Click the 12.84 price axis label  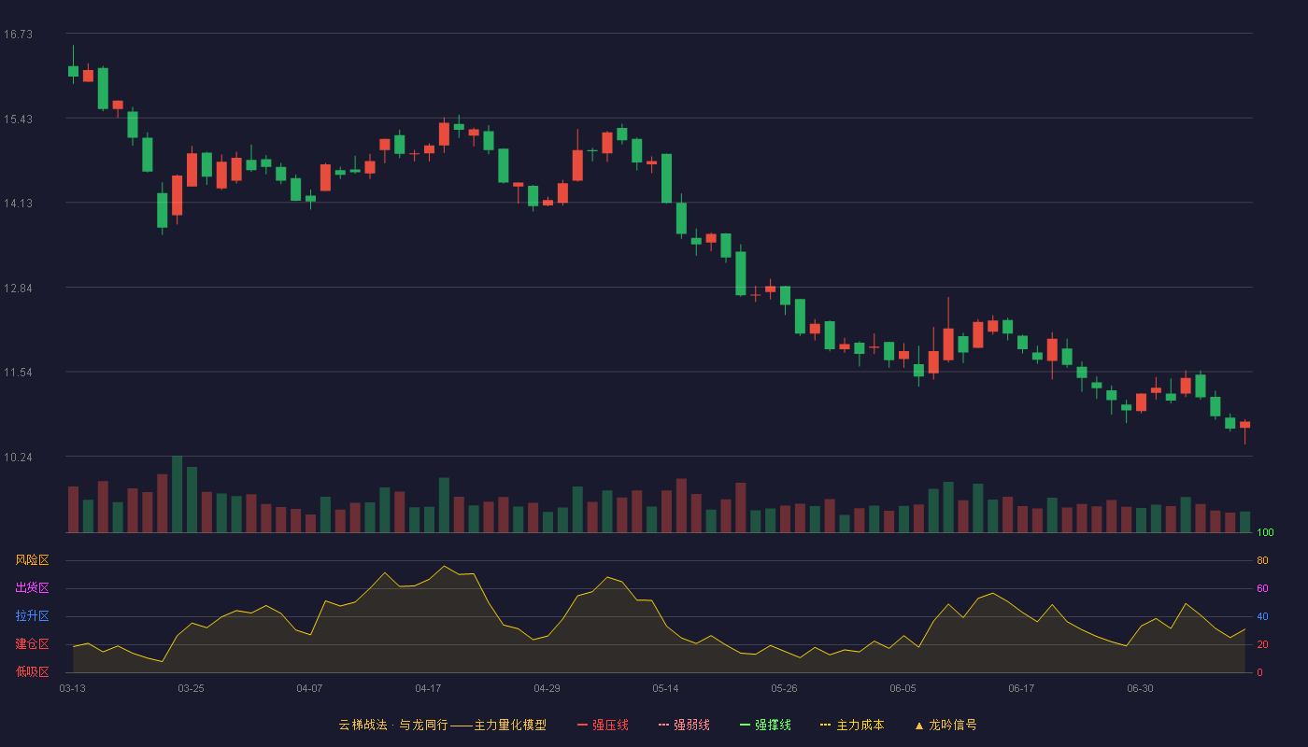18,289
